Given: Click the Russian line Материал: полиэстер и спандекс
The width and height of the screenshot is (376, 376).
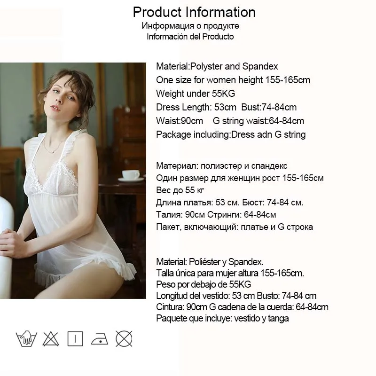Looking at the screenshot, I should tap(221, 166).
